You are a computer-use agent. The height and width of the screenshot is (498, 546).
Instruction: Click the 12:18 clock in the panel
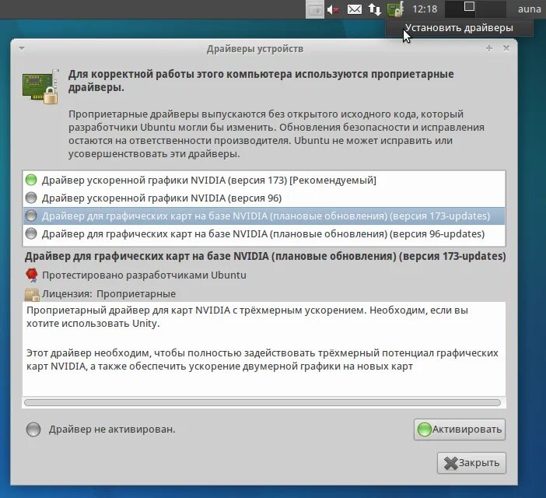pos(425,9)
